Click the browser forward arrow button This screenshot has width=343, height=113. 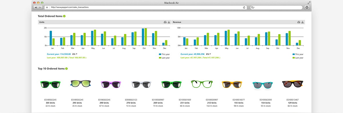pos(40,7)
